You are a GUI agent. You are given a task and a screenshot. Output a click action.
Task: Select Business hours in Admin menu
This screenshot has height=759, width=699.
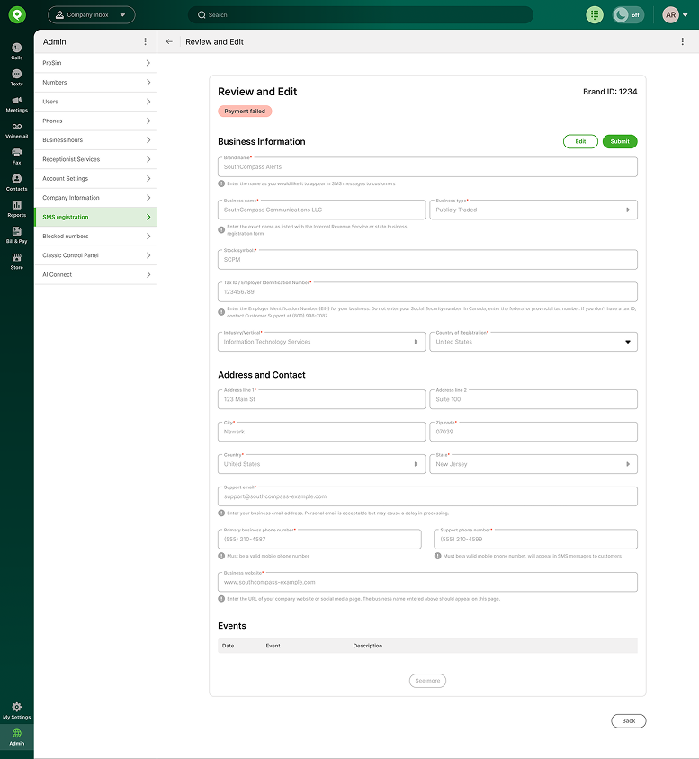point(94,140)
